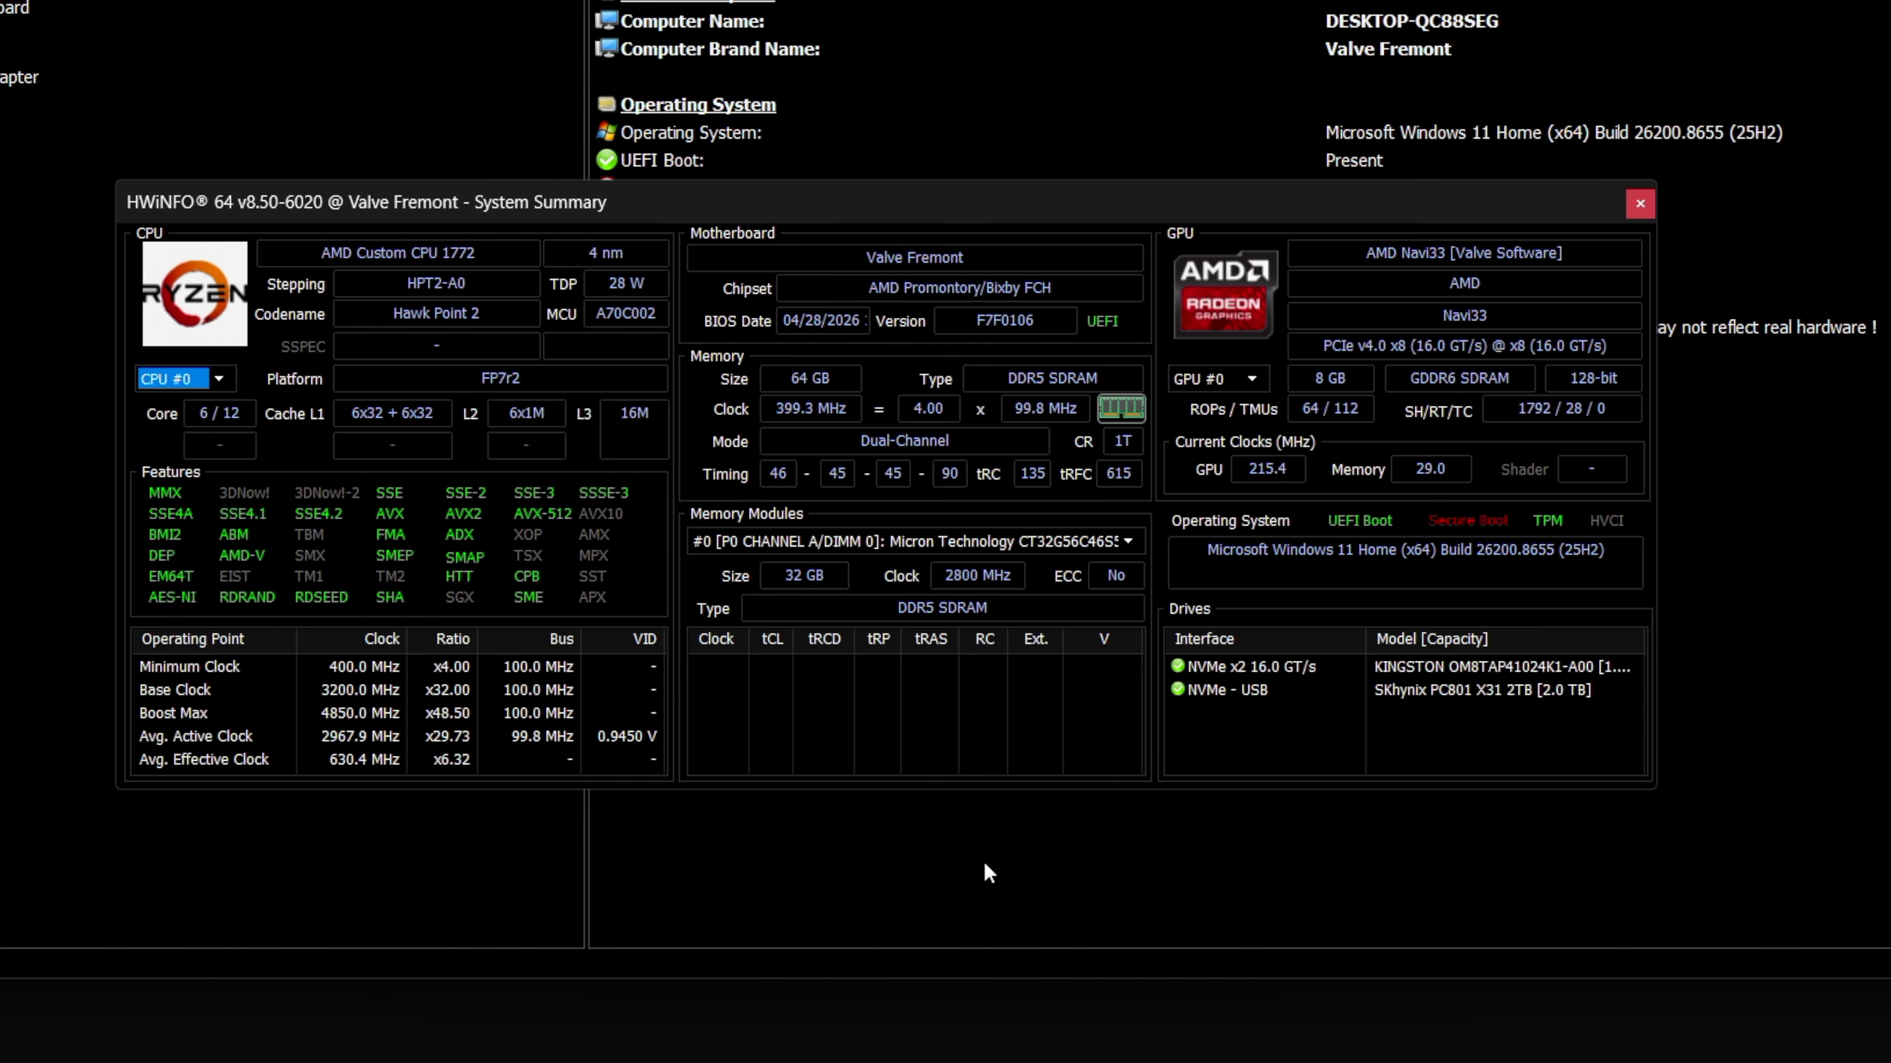
Task: Click the FP7r2 platform field
Action: [501, 378]
